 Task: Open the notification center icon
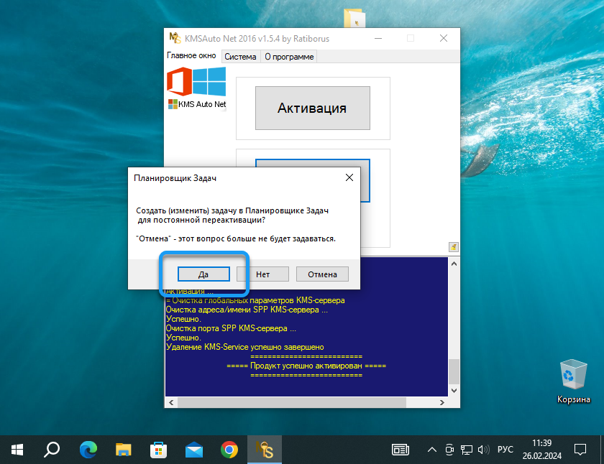(x=580, y=450)
